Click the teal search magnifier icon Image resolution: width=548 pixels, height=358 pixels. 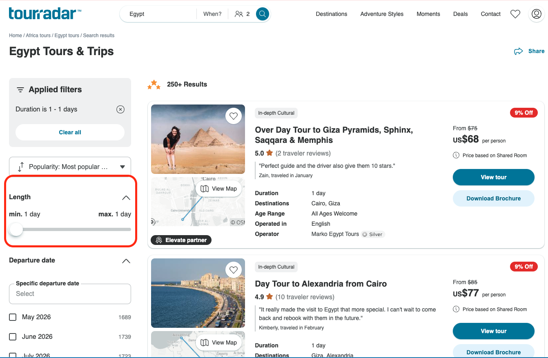point(263,14)
